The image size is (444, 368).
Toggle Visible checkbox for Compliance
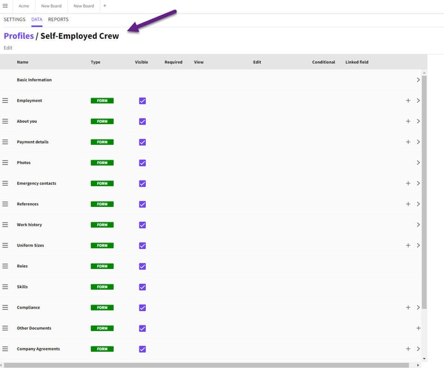(143, 308)
